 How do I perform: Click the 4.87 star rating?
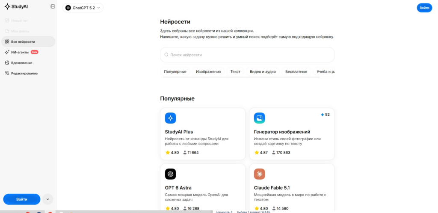pyautogui.click(x=261, y=153)
